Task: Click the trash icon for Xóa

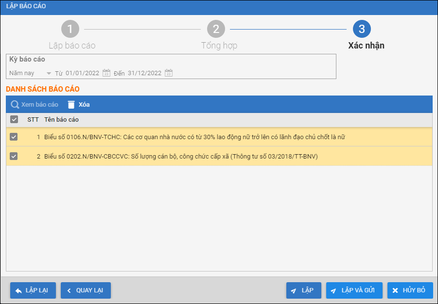Action: pyautogui.click(x=71, y=105)
